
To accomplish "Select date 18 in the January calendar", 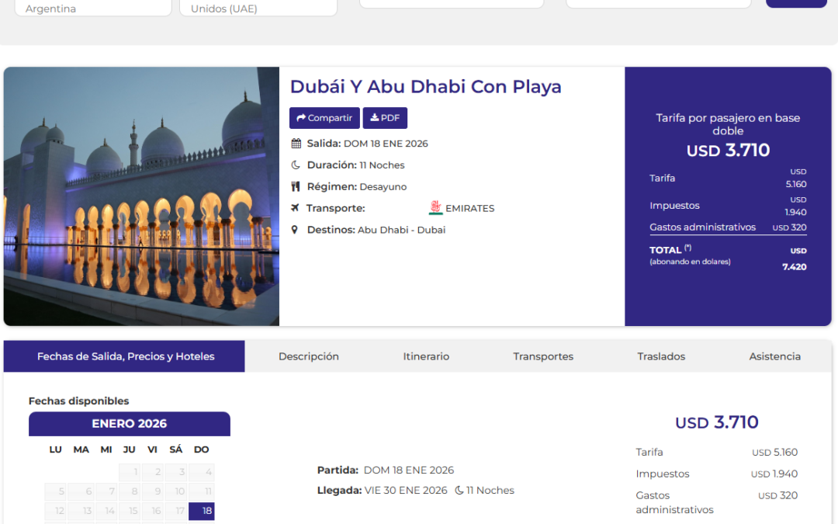I will click(x=206, y=511).
